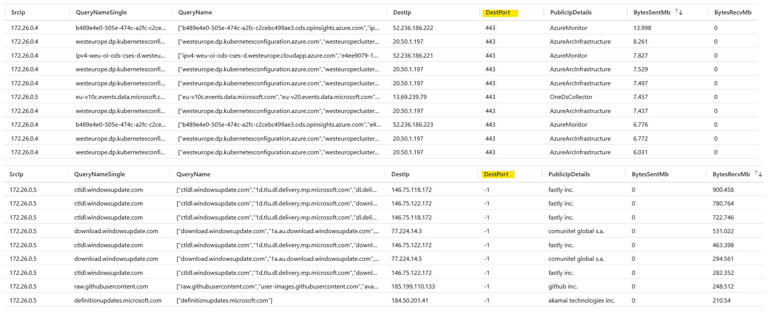Select the BytesRecvMb value 463.398

coord(723,245)
